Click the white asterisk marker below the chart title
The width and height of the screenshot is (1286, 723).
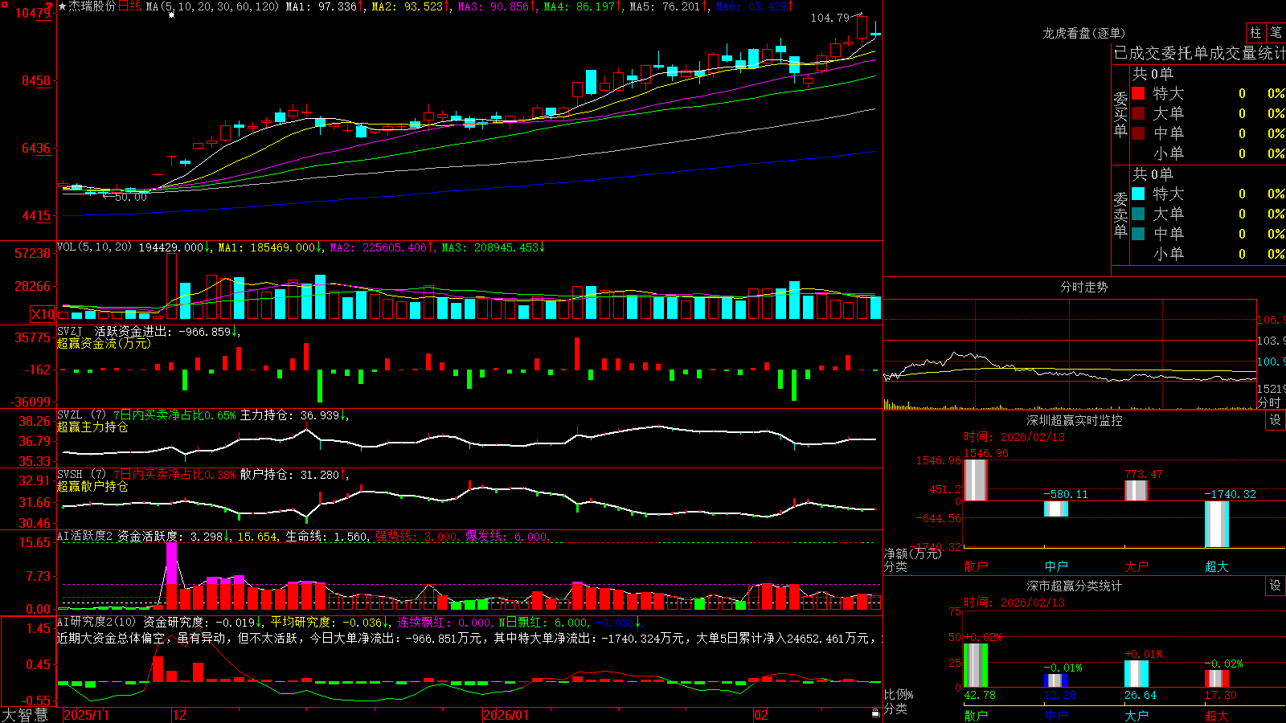pos(171,14)
